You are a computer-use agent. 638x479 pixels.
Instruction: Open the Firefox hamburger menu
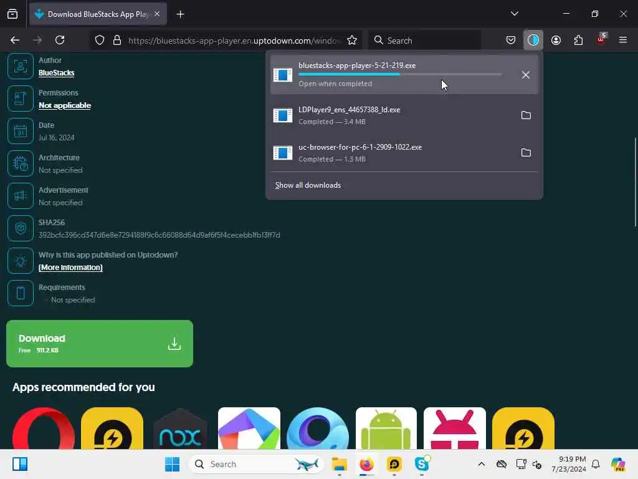click(622, 40)
